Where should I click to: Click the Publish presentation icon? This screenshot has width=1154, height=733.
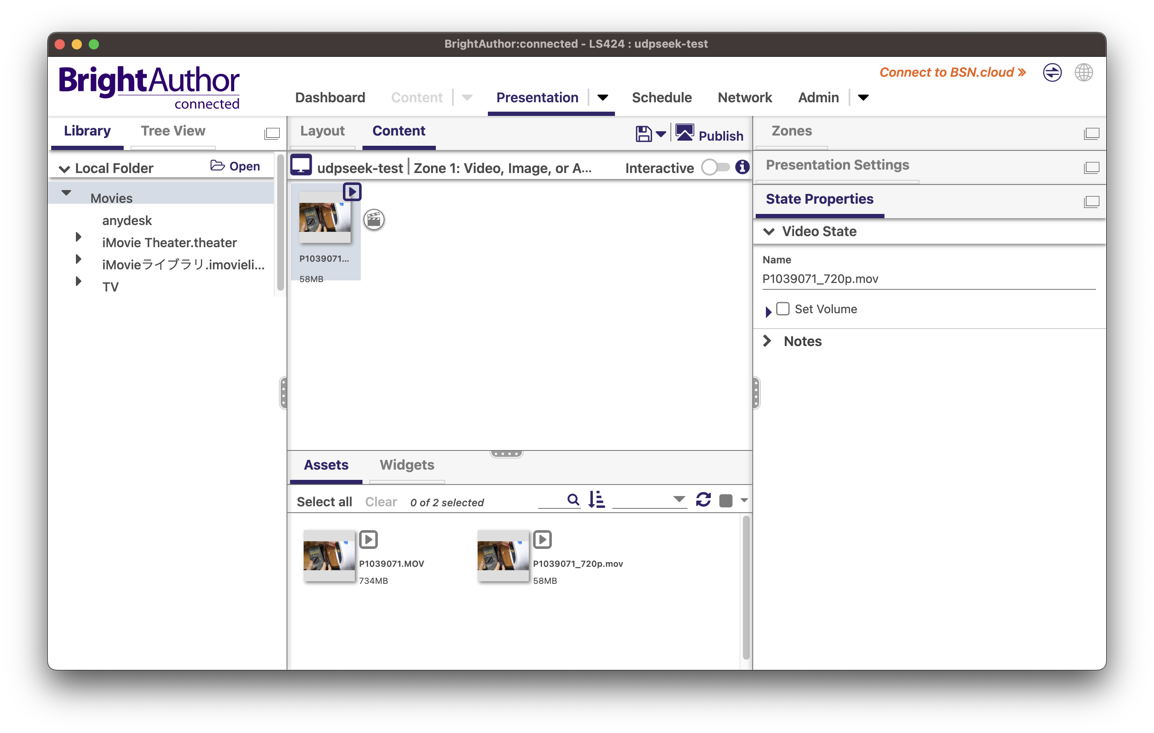pyautogui.click(x=684, y=133)
